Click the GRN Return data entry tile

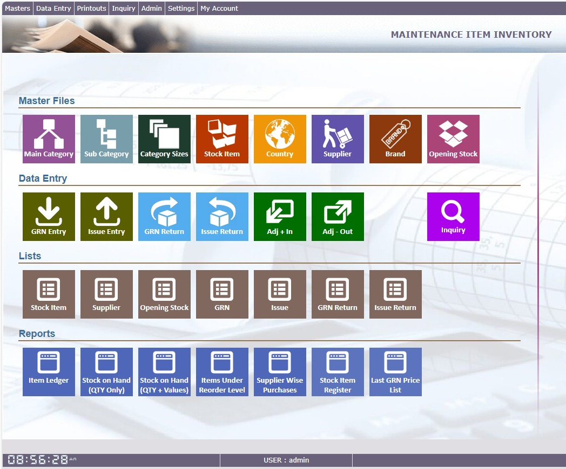click(164, 216)
